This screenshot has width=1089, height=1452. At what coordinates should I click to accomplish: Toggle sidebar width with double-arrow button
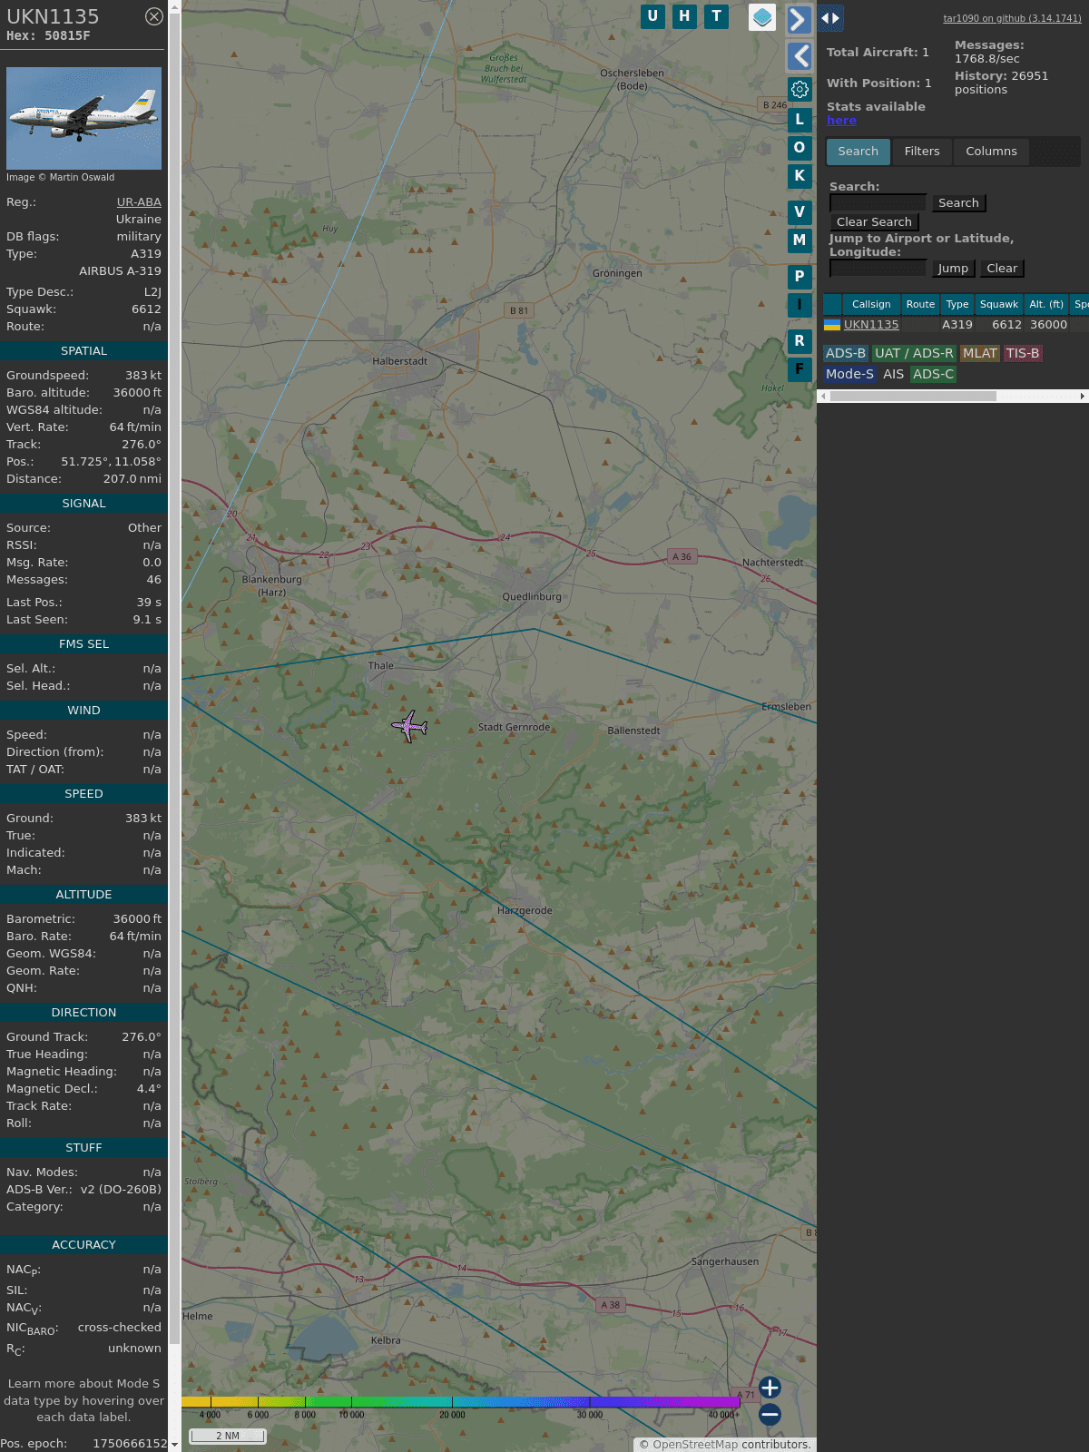(x=830, y=18)
